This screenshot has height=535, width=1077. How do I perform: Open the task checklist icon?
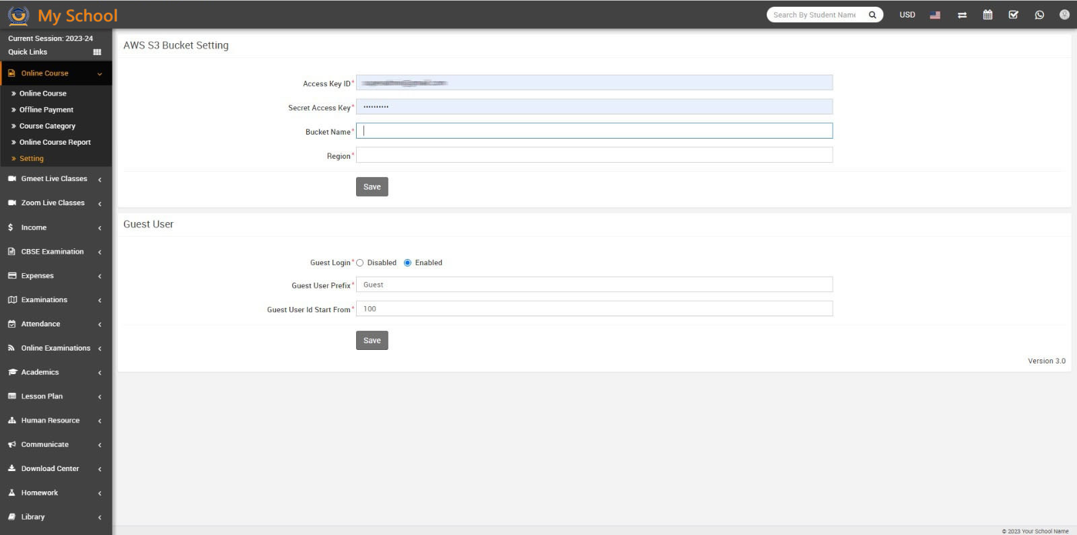coord(1013,15)
